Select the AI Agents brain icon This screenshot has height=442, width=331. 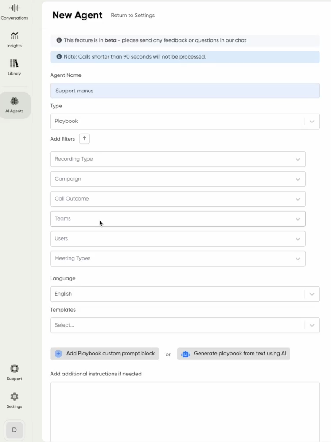(x=14, y=101)
